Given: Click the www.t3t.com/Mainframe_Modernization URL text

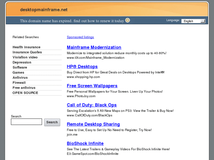Looking at the screenshot, I should pyautogui.click(x=96, y=58).
